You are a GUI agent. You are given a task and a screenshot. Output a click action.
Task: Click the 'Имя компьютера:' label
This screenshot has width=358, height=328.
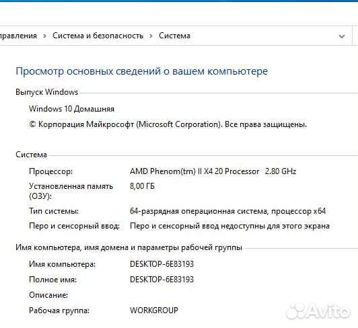pos(62,264)
